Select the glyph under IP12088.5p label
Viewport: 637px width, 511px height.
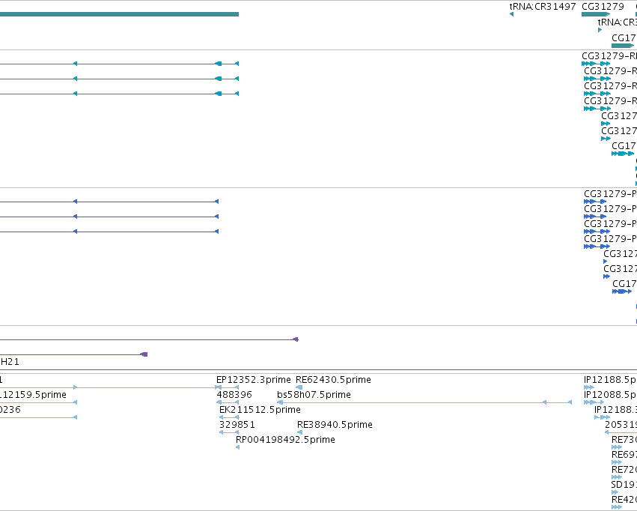pos(594,402)
